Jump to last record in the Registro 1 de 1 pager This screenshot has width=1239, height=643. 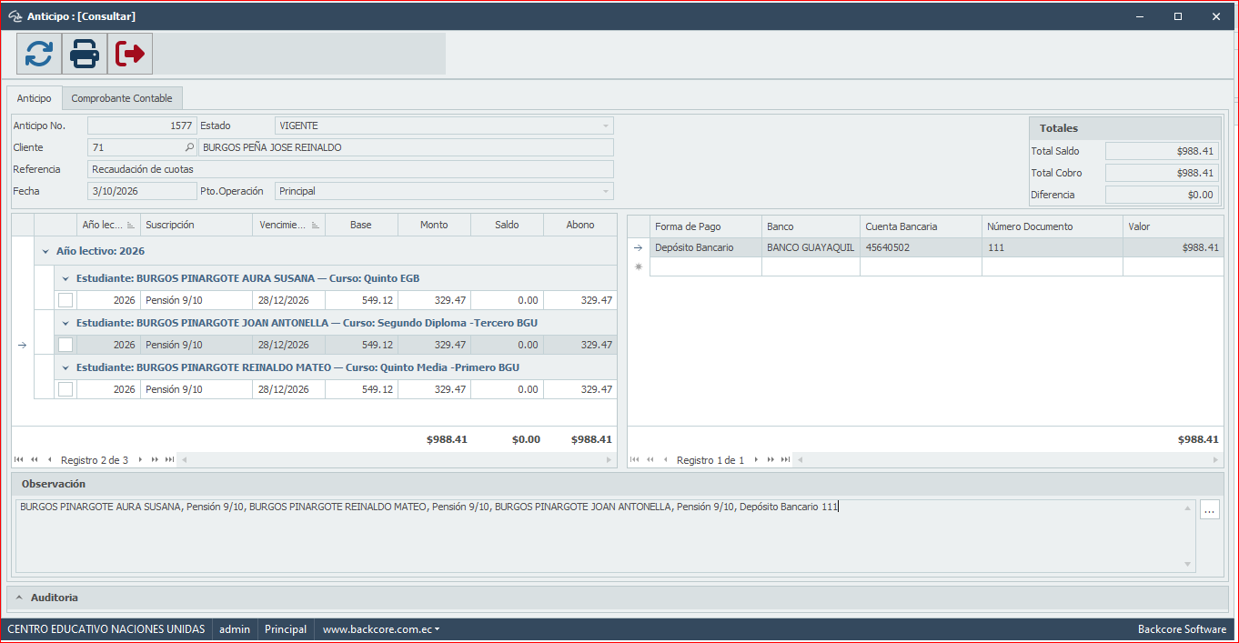[785, 460]
